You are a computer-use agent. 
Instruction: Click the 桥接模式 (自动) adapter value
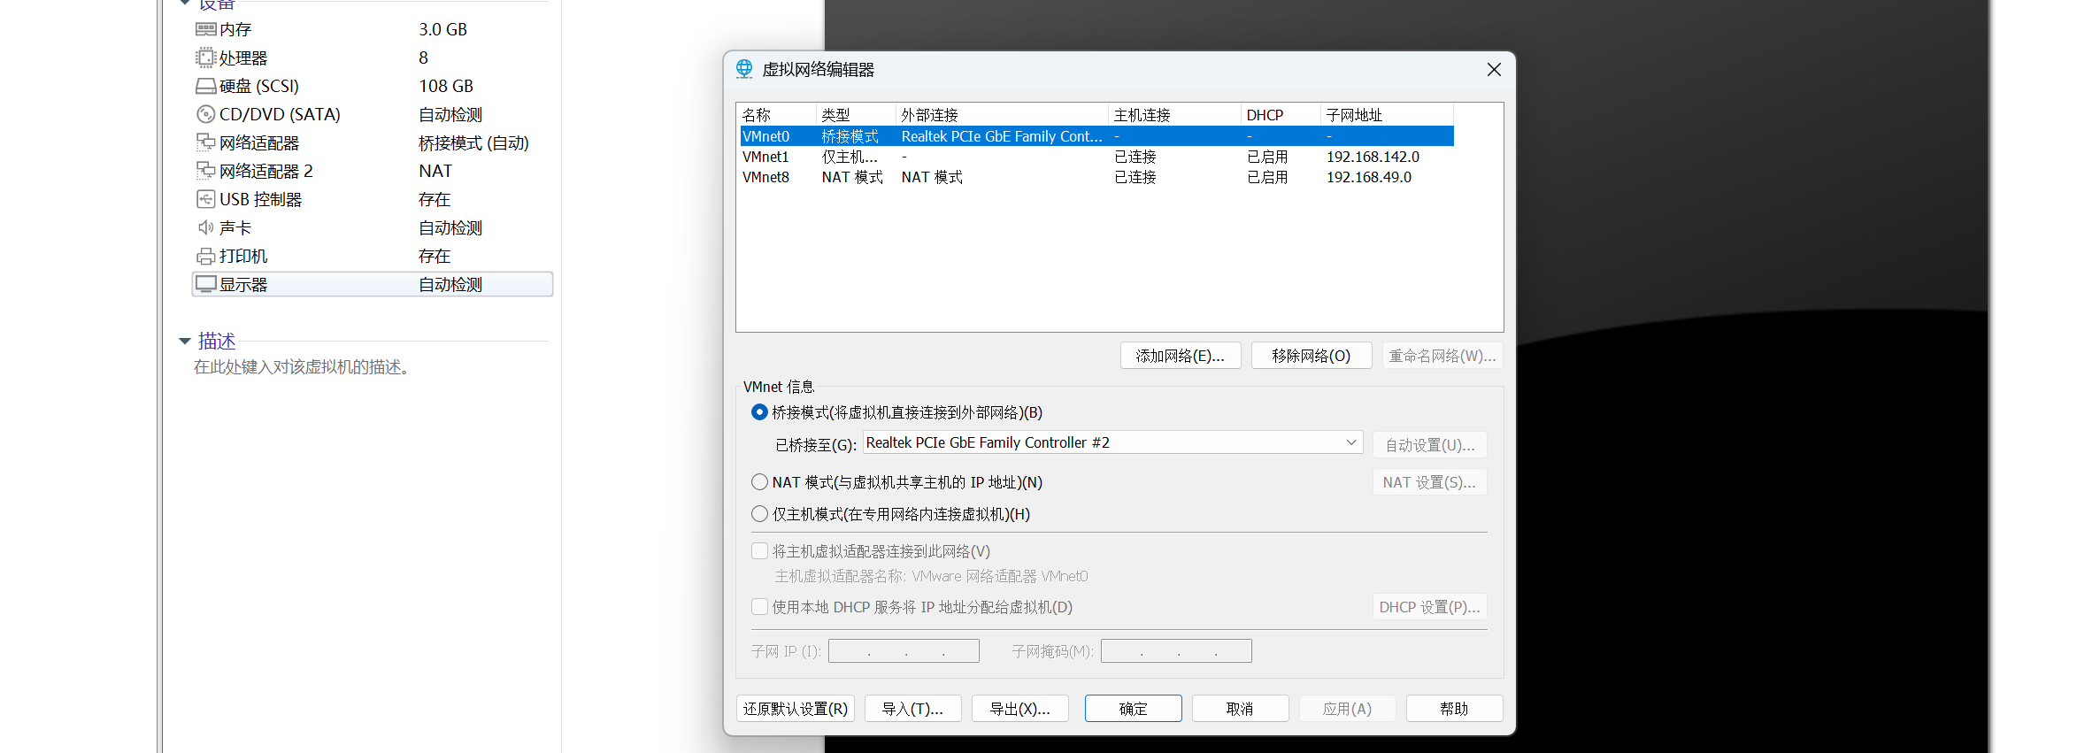coord(473,142)
